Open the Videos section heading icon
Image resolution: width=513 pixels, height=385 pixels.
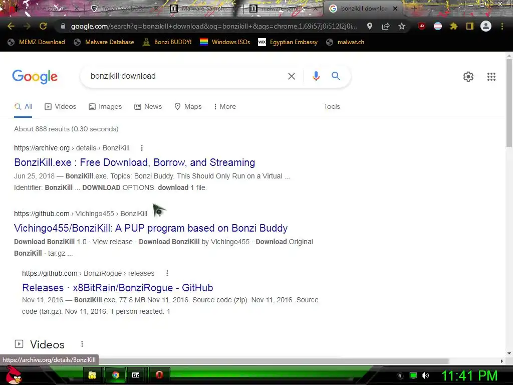(x=19, y=344)
